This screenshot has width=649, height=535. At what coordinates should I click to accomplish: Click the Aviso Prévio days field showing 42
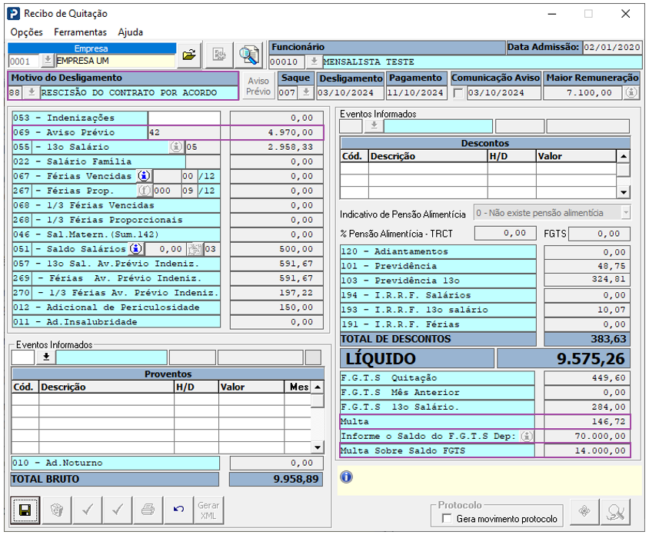184,132
